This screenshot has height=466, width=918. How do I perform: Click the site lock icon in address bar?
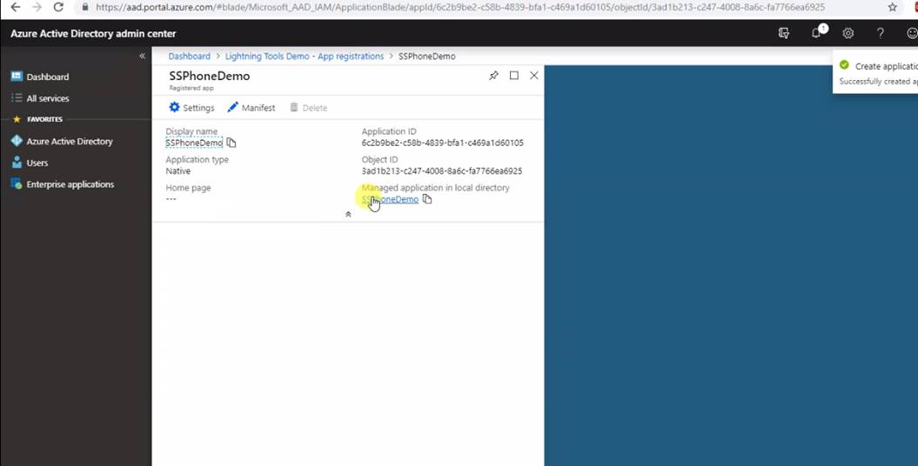[85, 8]
